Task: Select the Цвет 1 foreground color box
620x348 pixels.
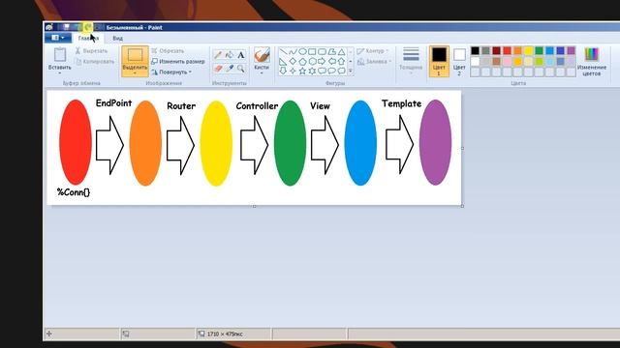Action: 439,61
